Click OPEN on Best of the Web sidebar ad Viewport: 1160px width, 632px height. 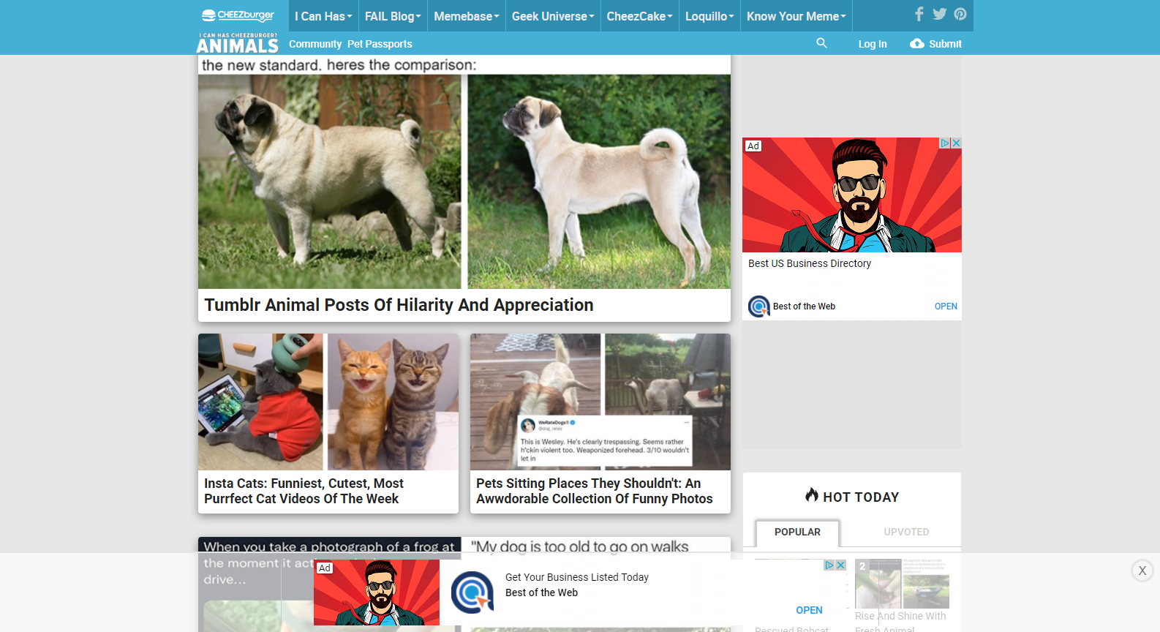(x=945, y=306)
